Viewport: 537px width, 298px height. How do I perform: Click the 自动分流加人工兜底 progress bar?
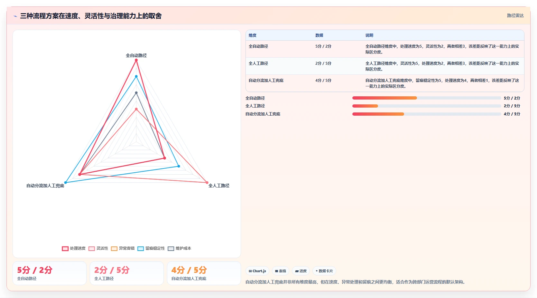pyautogui.click(x=427, y=114)
